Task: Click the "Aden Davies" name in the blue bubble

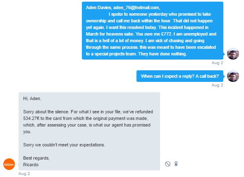Action: pyautogui.click(x=98, y=7)
